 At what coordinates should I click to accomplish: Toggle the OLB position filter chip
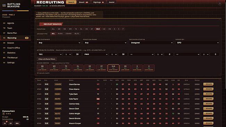98,29
